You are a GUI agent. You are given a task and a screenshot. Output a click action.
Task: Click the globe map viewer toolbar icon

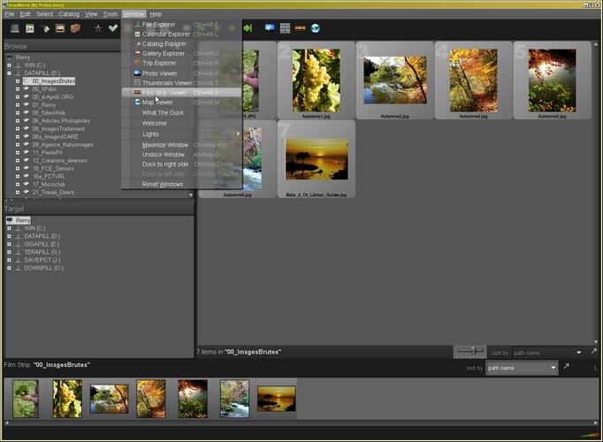point(316,28)
